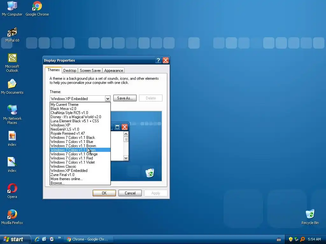
Task: Select the Recycle Bin desktop icon
Action: 310,217
